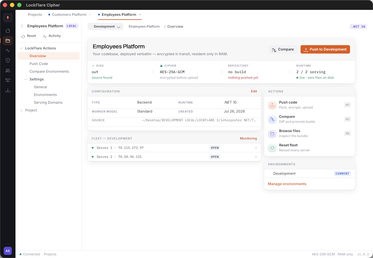The width and height of the screenshot is (373, 258).
Task: Click Employees Platform in breadcrumb
Action: [x=144, y=26]
